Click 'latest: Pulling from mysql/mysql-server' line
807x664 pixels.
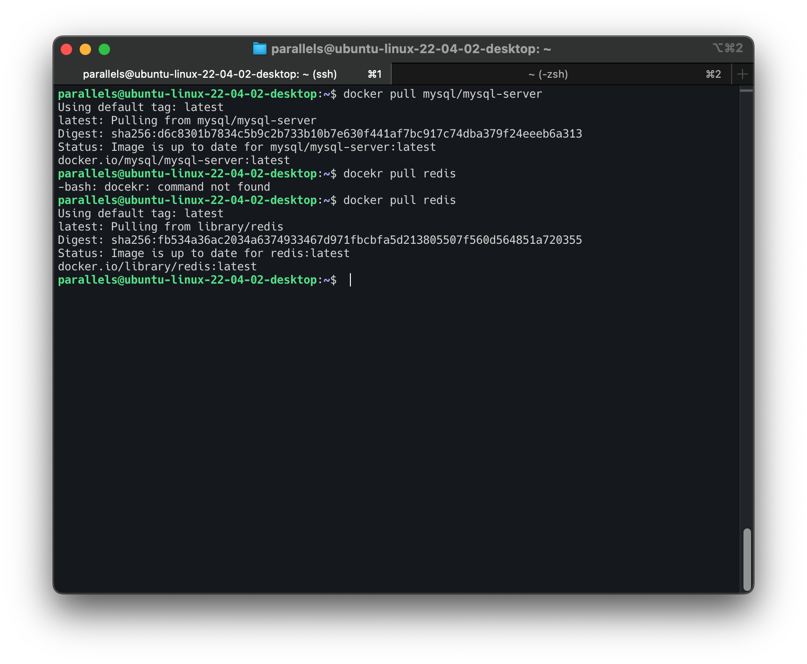tap(187, 120)
